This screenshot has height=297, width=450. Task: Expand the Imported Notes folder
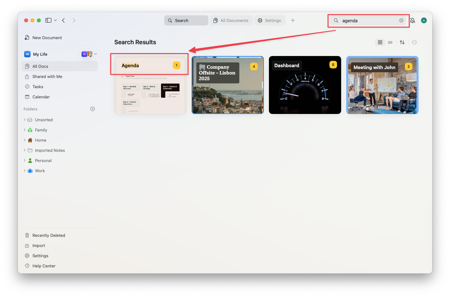[25, 150]
